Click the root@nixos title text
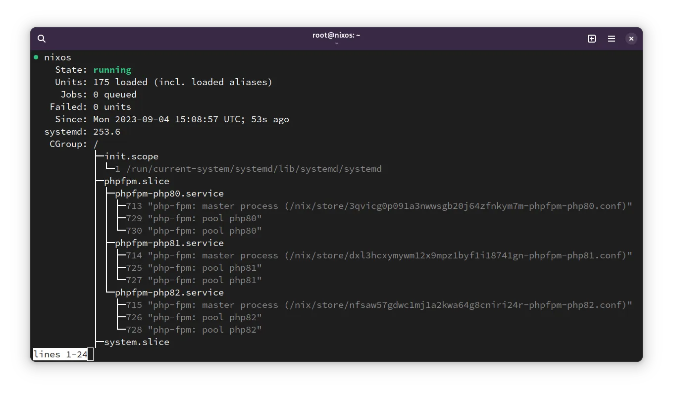Screen dimensions: 673x395 pos(335,35)
